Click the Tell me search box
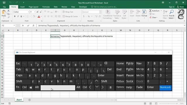 point(104,7)
